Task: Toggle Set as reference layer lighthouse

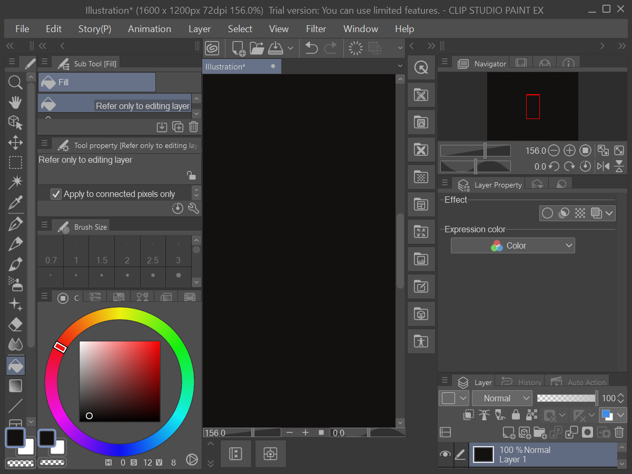Action: tap(485, 415)
